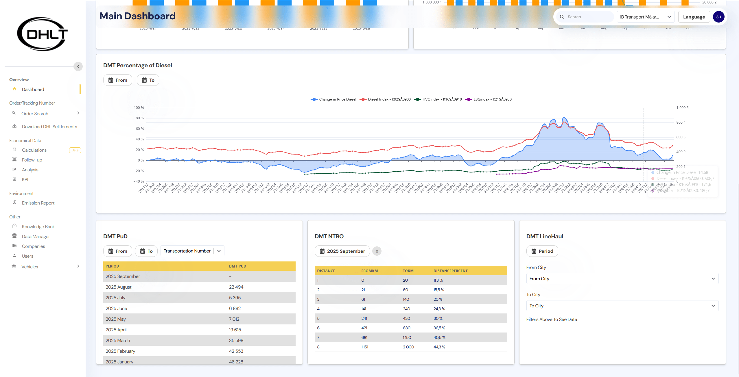Viewport: 739px width, 377px height.
Task: Click the Diesel Index red legend marker
Action: coord(363,99)
